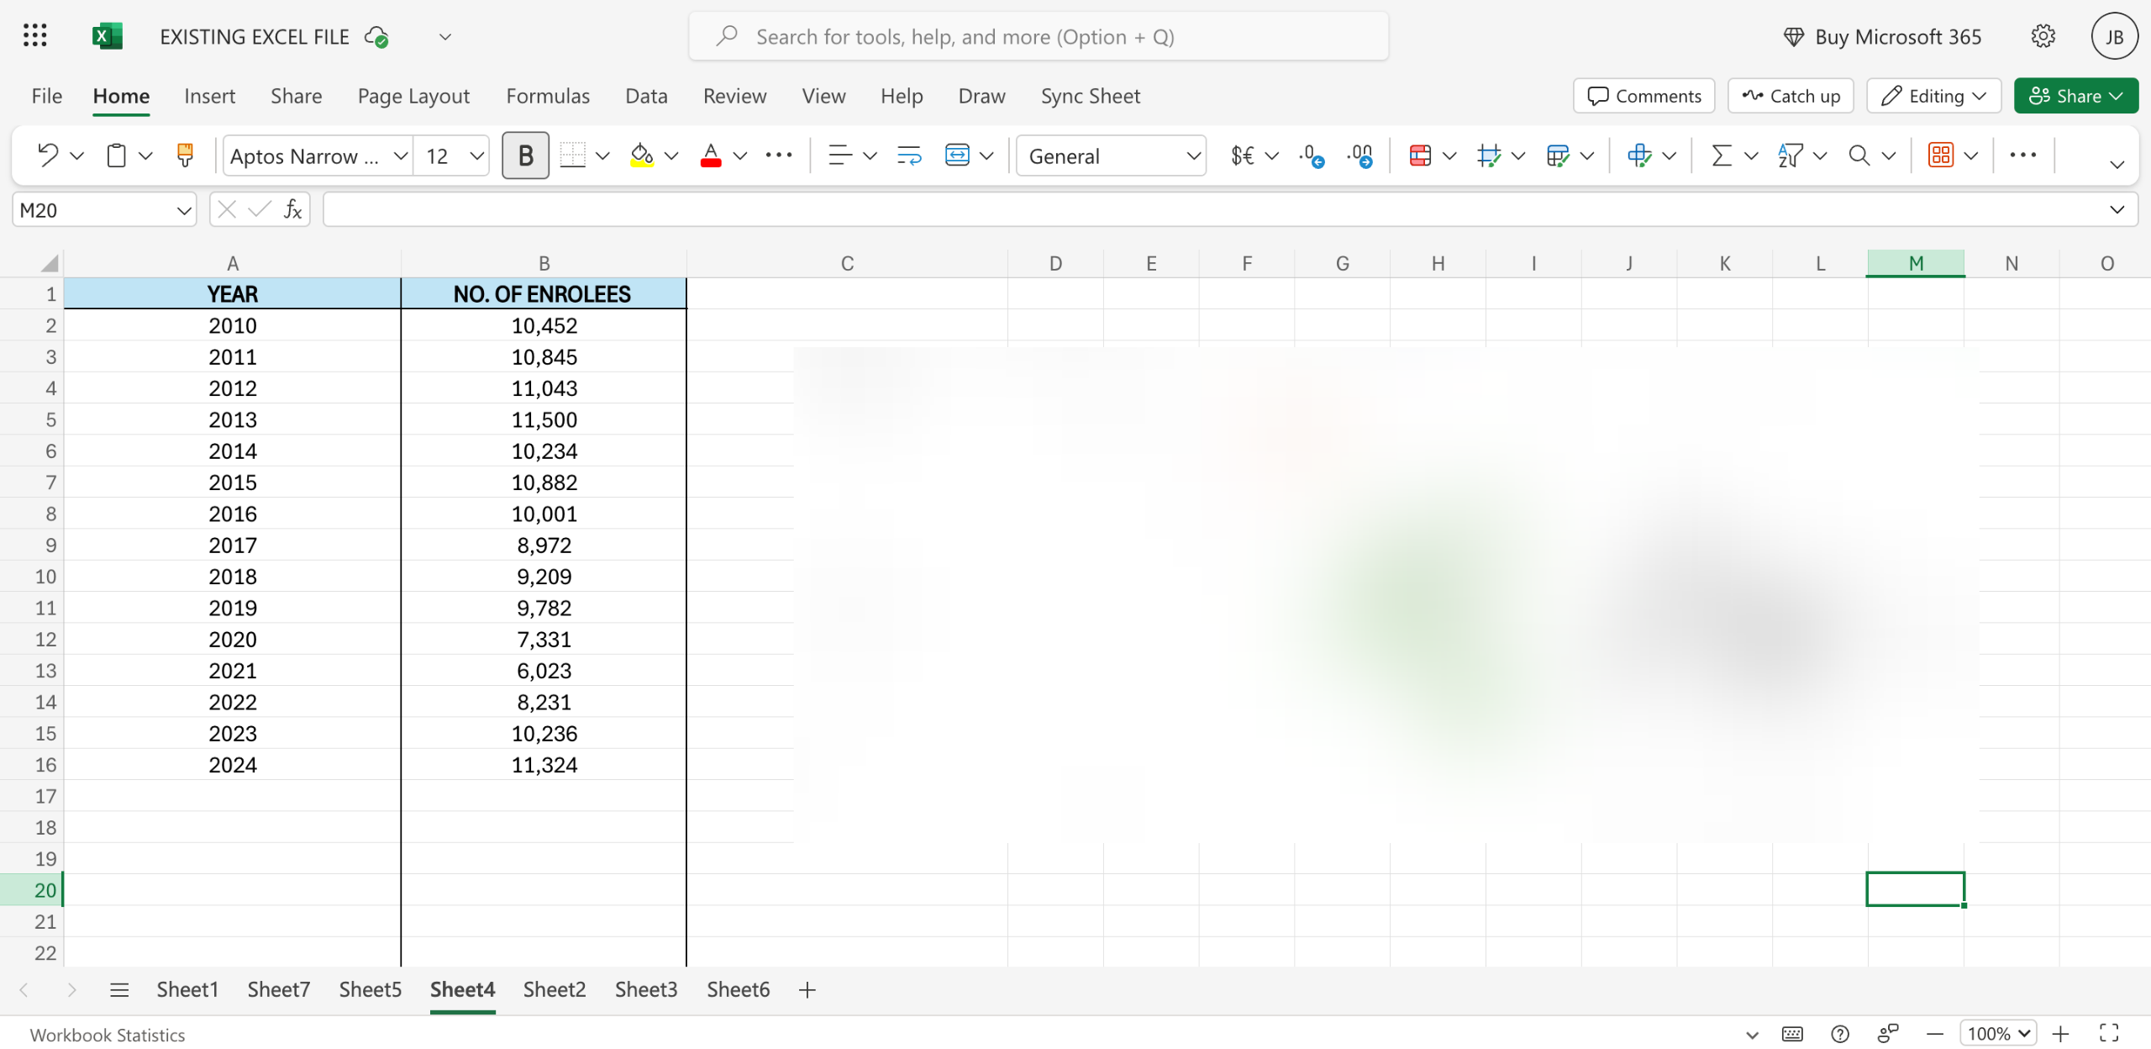Viewport: 2151px width, 1049px height.
Task: Apply the yellow fill color bucket
Action: coord(642,156)
